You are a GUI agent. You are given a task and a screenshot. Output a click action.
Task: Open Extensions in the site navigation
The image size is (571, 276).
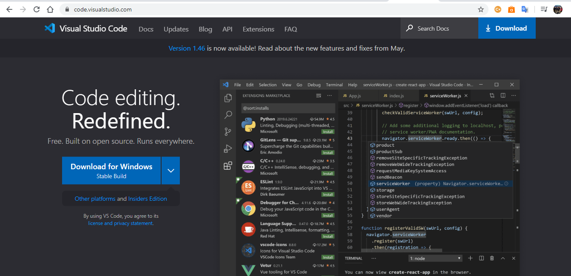click(259, 29)
